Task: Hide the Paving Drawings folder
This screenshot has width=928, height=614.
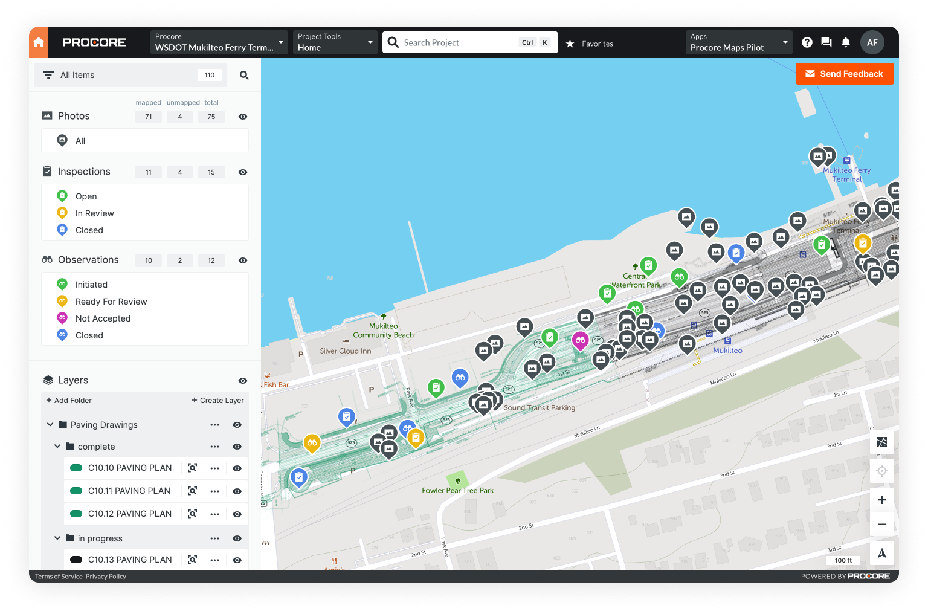Action: pyautogui.click(x=237, y=425)
